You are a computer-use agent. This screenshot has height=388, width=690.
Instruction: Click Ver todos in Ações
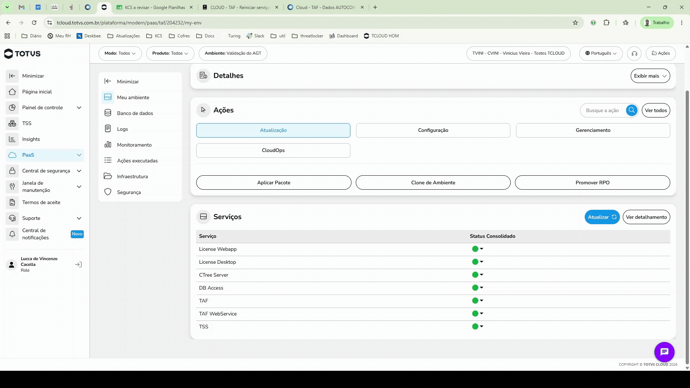click(x=656, y=110)
